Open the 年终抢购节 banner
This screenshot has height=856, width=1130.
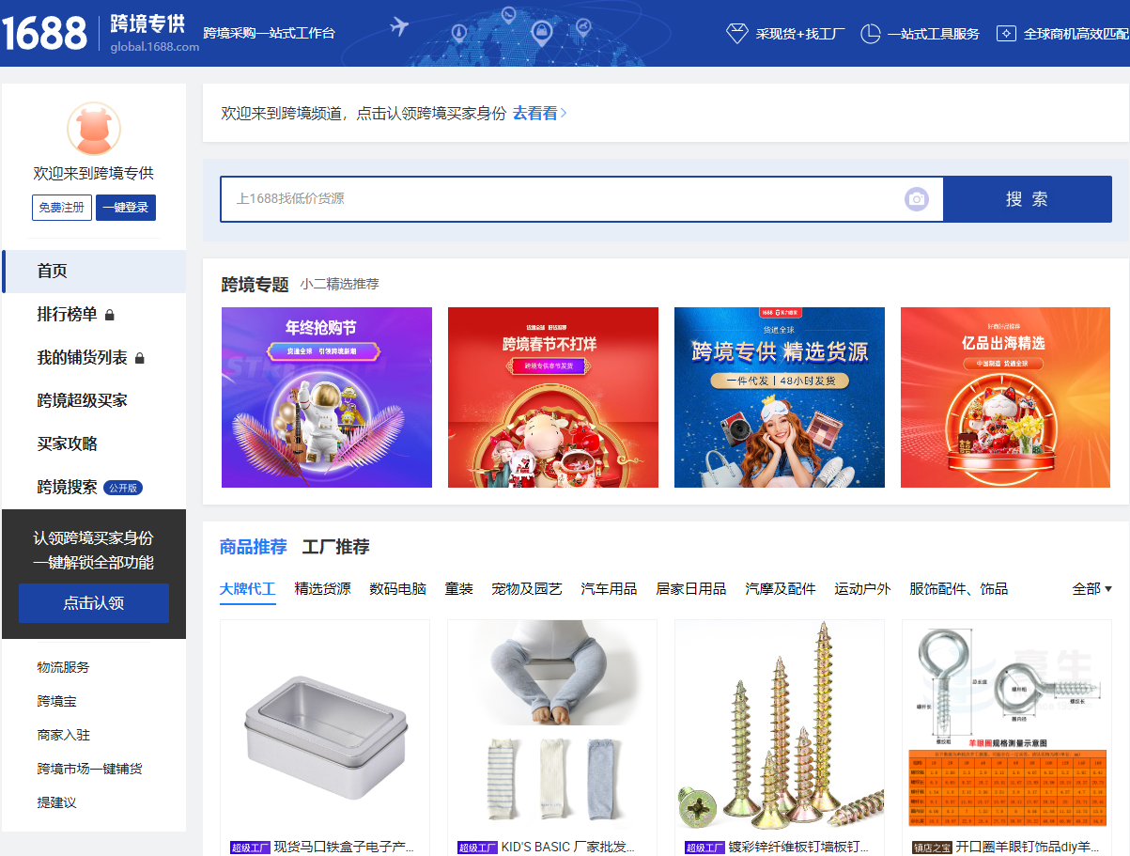(x=327, y=397)
